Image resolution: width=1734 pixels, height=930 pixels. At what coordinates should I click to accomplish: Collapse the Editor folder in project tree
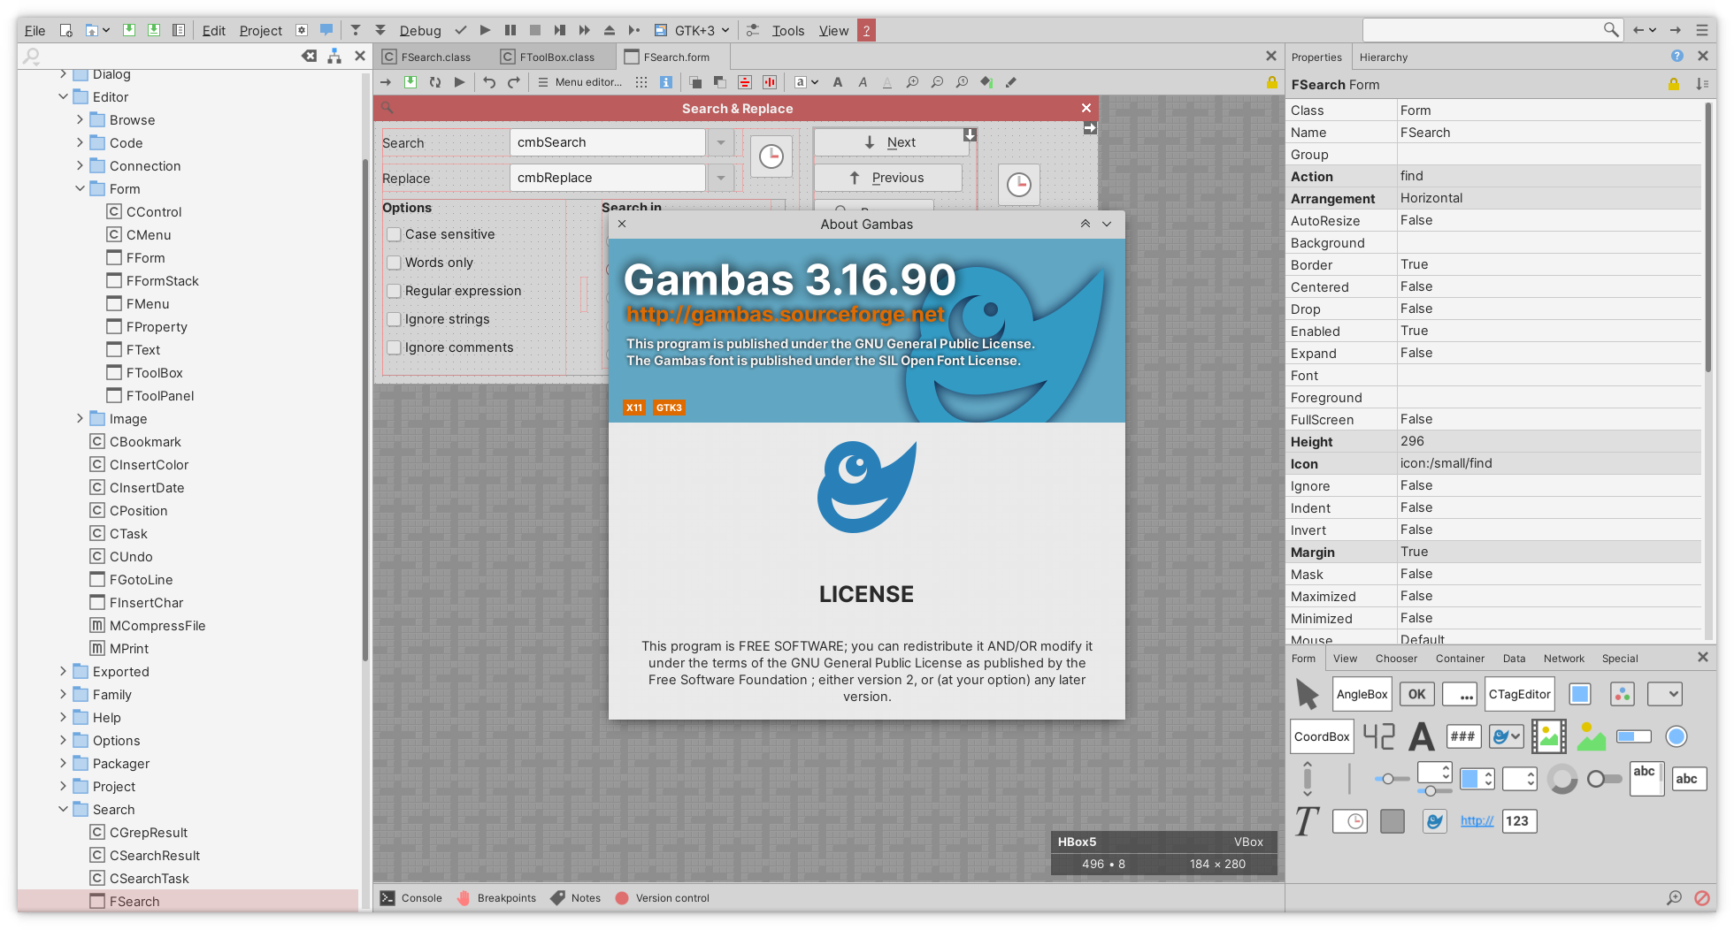(x=63, y=97)
